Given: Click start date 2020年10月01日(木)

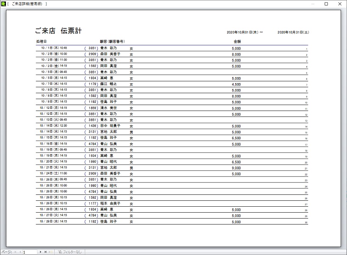Looking at the screenshot, I should 242,32.
